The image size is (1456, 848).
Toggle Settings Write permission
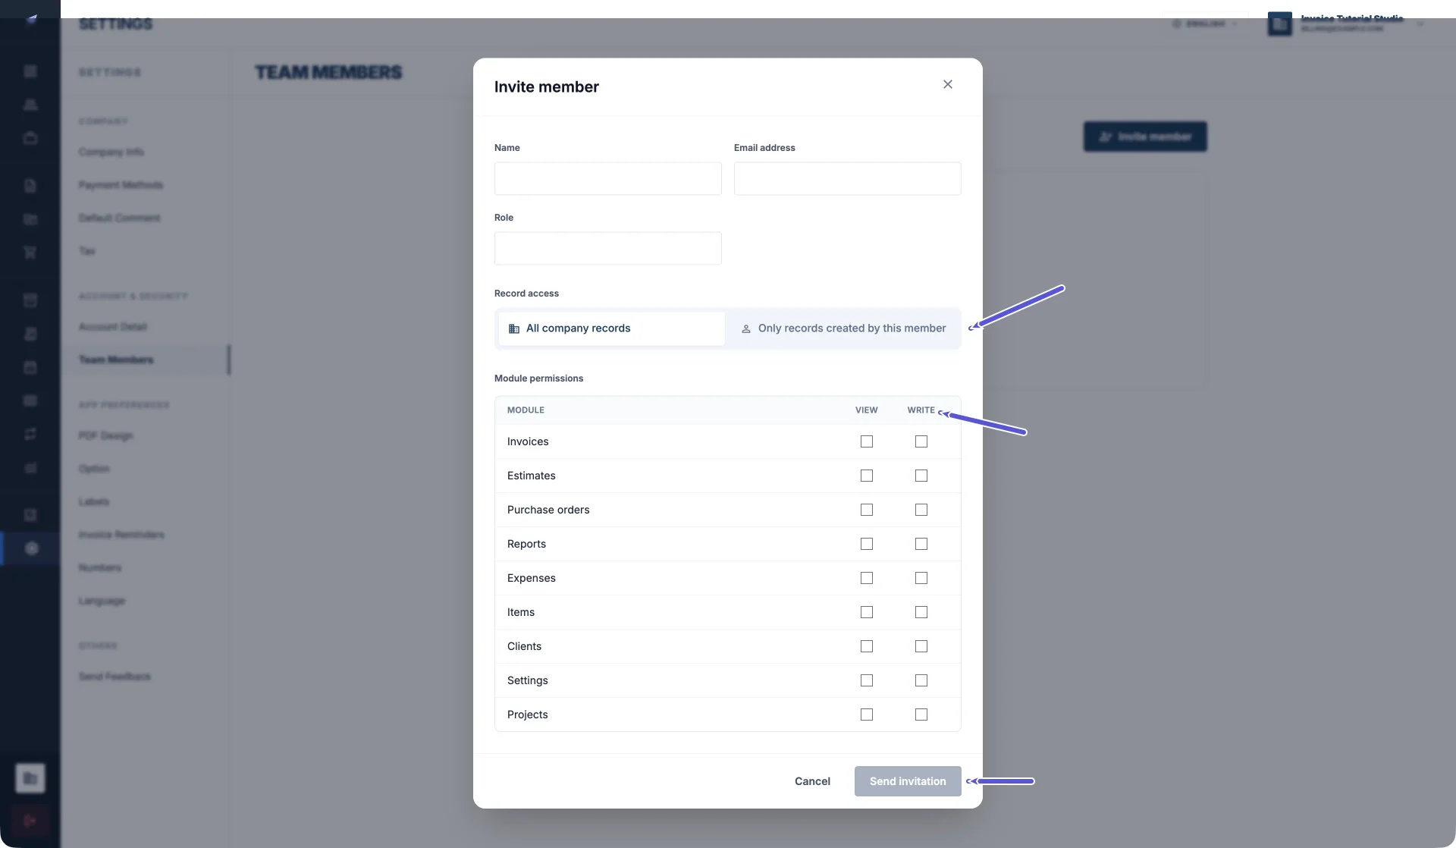[x=921, y=680]
